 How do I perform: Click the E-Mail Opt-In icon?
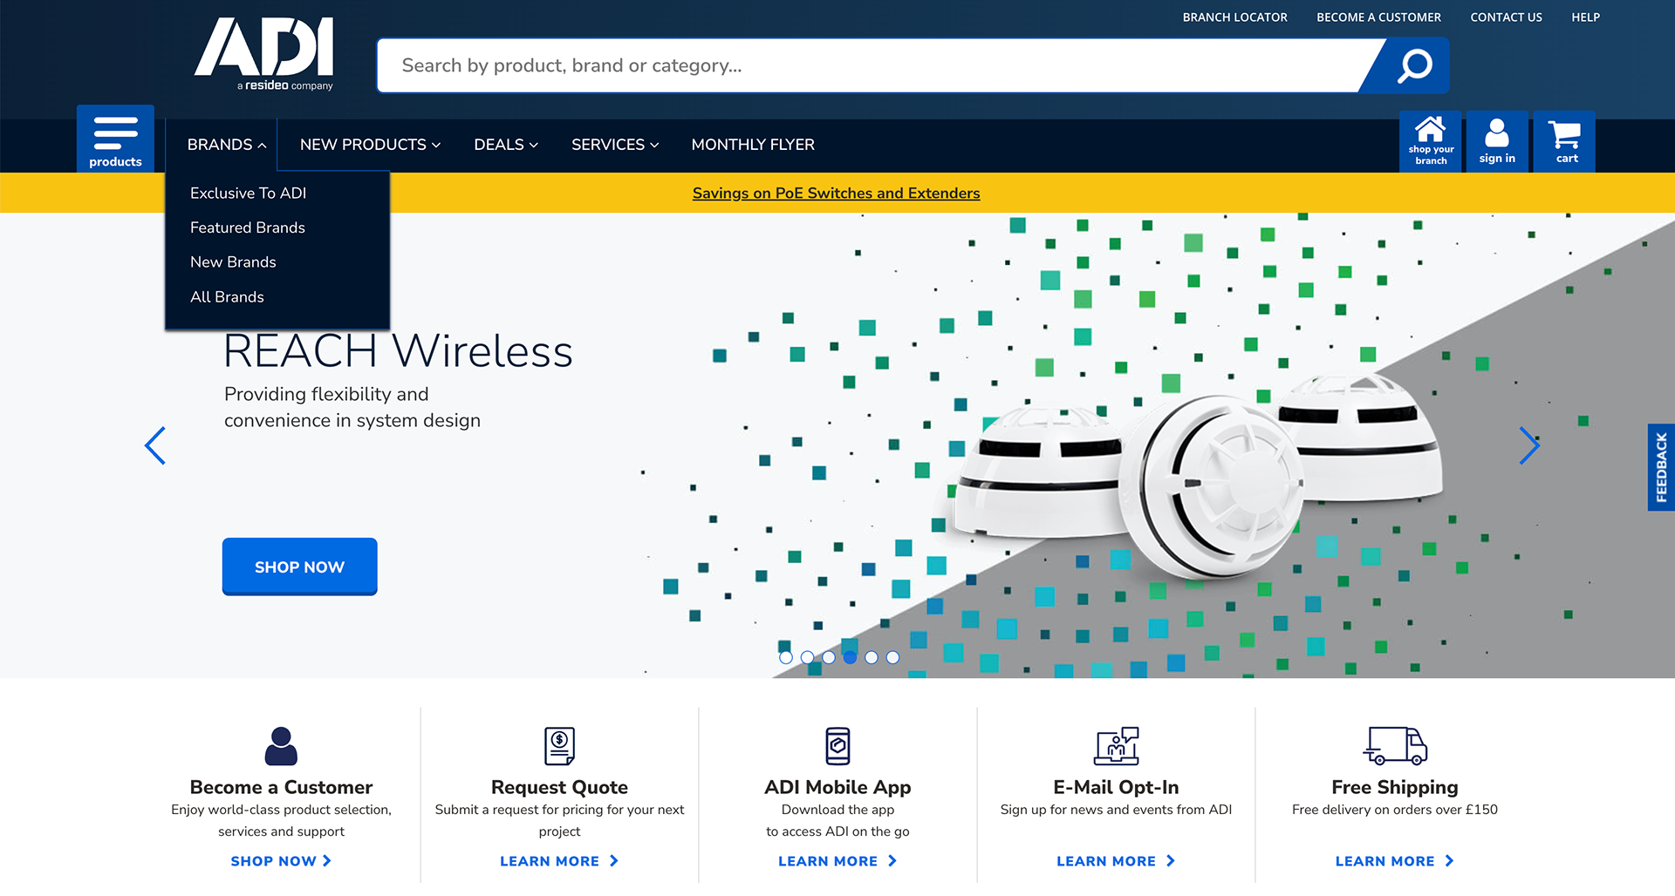(x=1117, y=746)
